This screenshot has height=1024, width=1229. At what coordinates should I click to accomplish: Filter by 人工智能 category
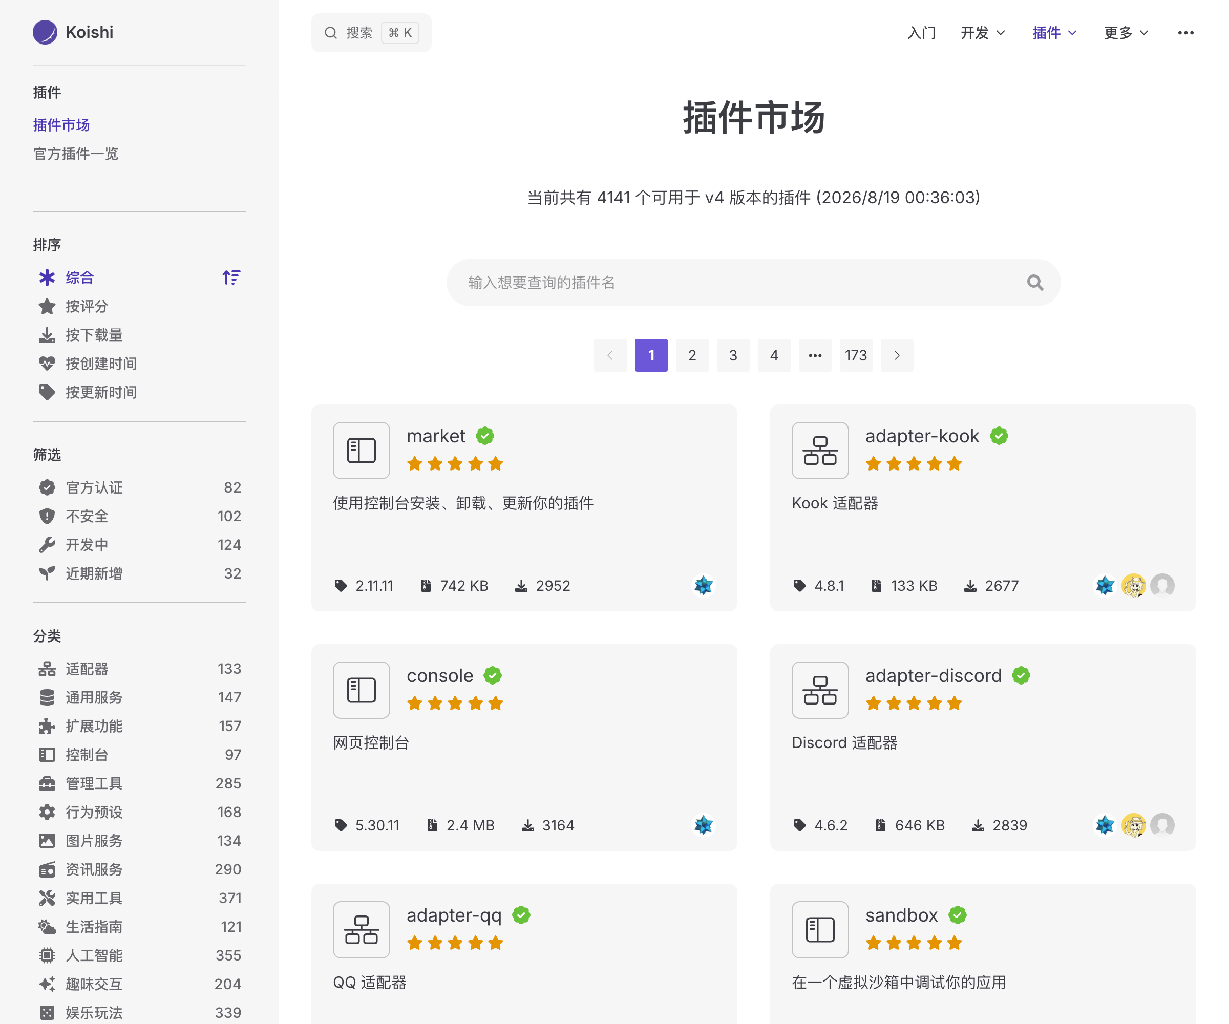(139, 955)
